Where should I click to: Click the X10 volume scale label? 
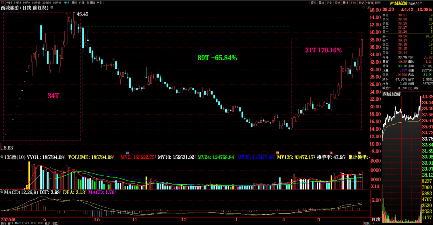(x=375, y=187)
